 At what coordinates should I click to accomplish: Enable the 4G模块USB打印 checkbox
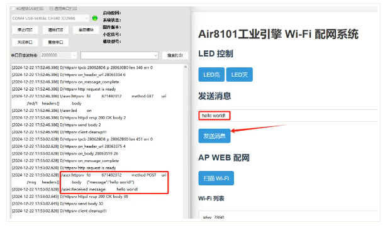coord(13,9)
